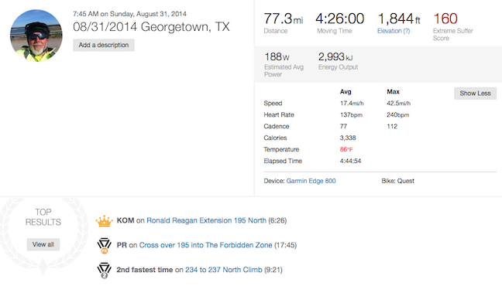The width and height of the screenshot is (502, 286).
Task: Click the Bike: Quest label
Action: 398,181
